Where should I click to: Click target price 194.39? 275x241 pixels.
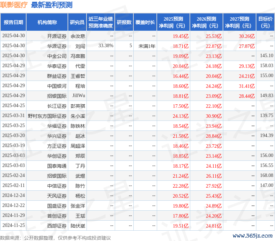[267, 136]
